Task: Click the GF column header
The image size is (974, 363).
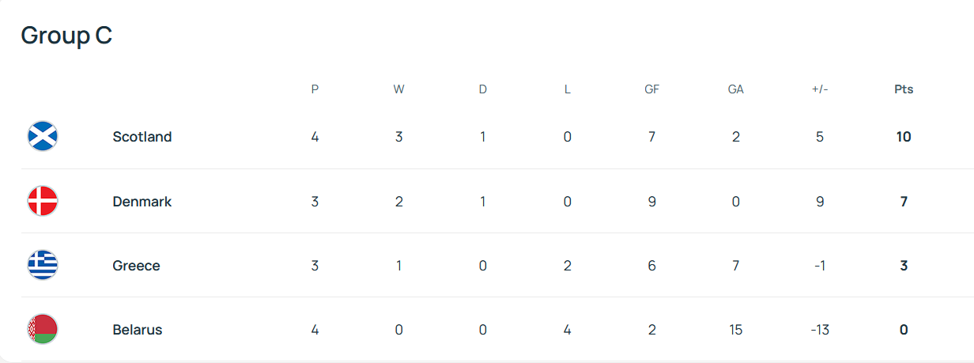Action: click(651, 89)
